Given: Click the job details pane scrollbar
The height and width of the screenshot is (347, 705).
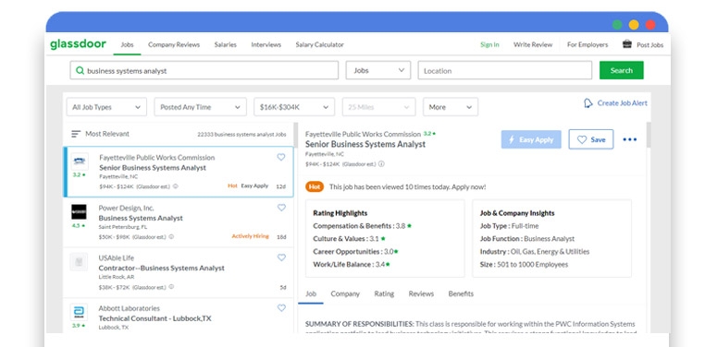Looking at the screenshot, I should pyautogui.click(x=649, y=135).
